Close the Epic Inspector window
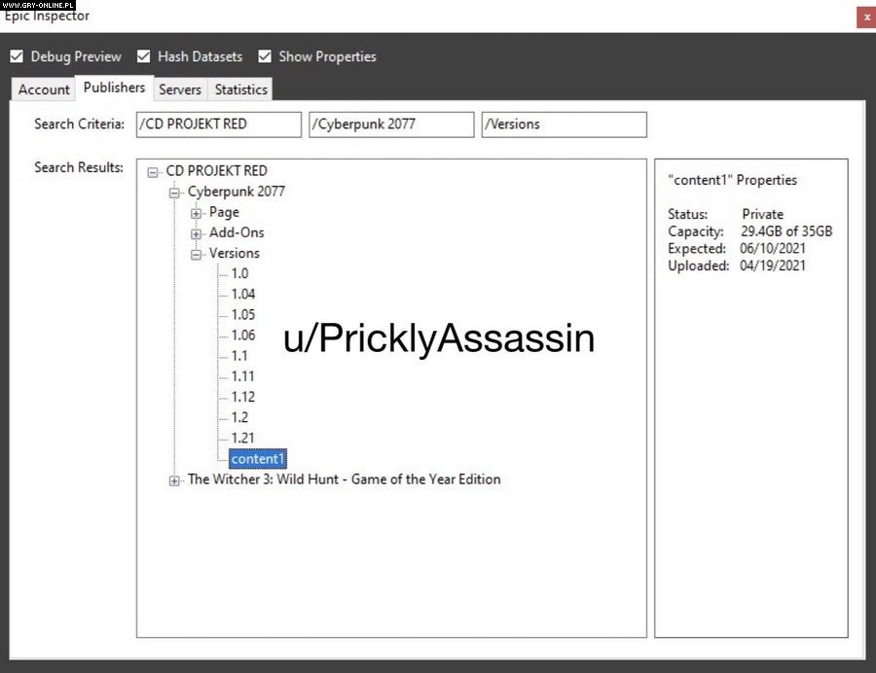876x673 pixels. 865,17
